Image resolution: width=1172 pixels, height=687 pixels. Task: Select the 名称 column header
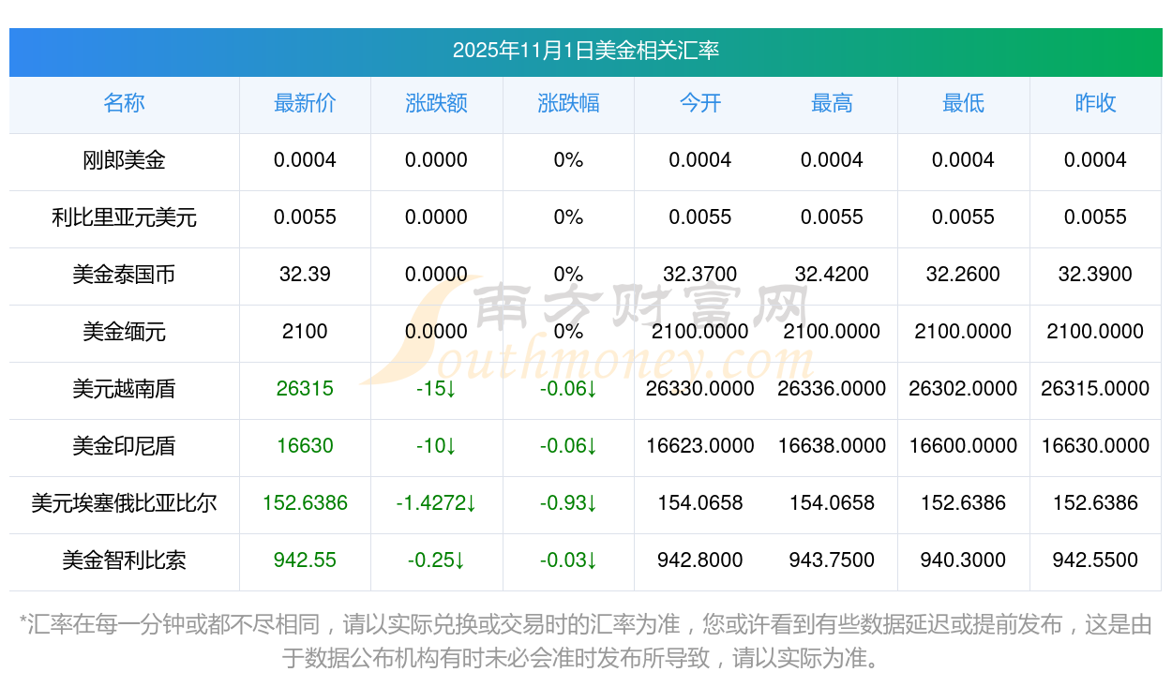point(124,103)
